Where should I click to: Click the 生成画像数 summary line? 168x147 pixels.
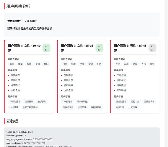(x=22, y=21)
